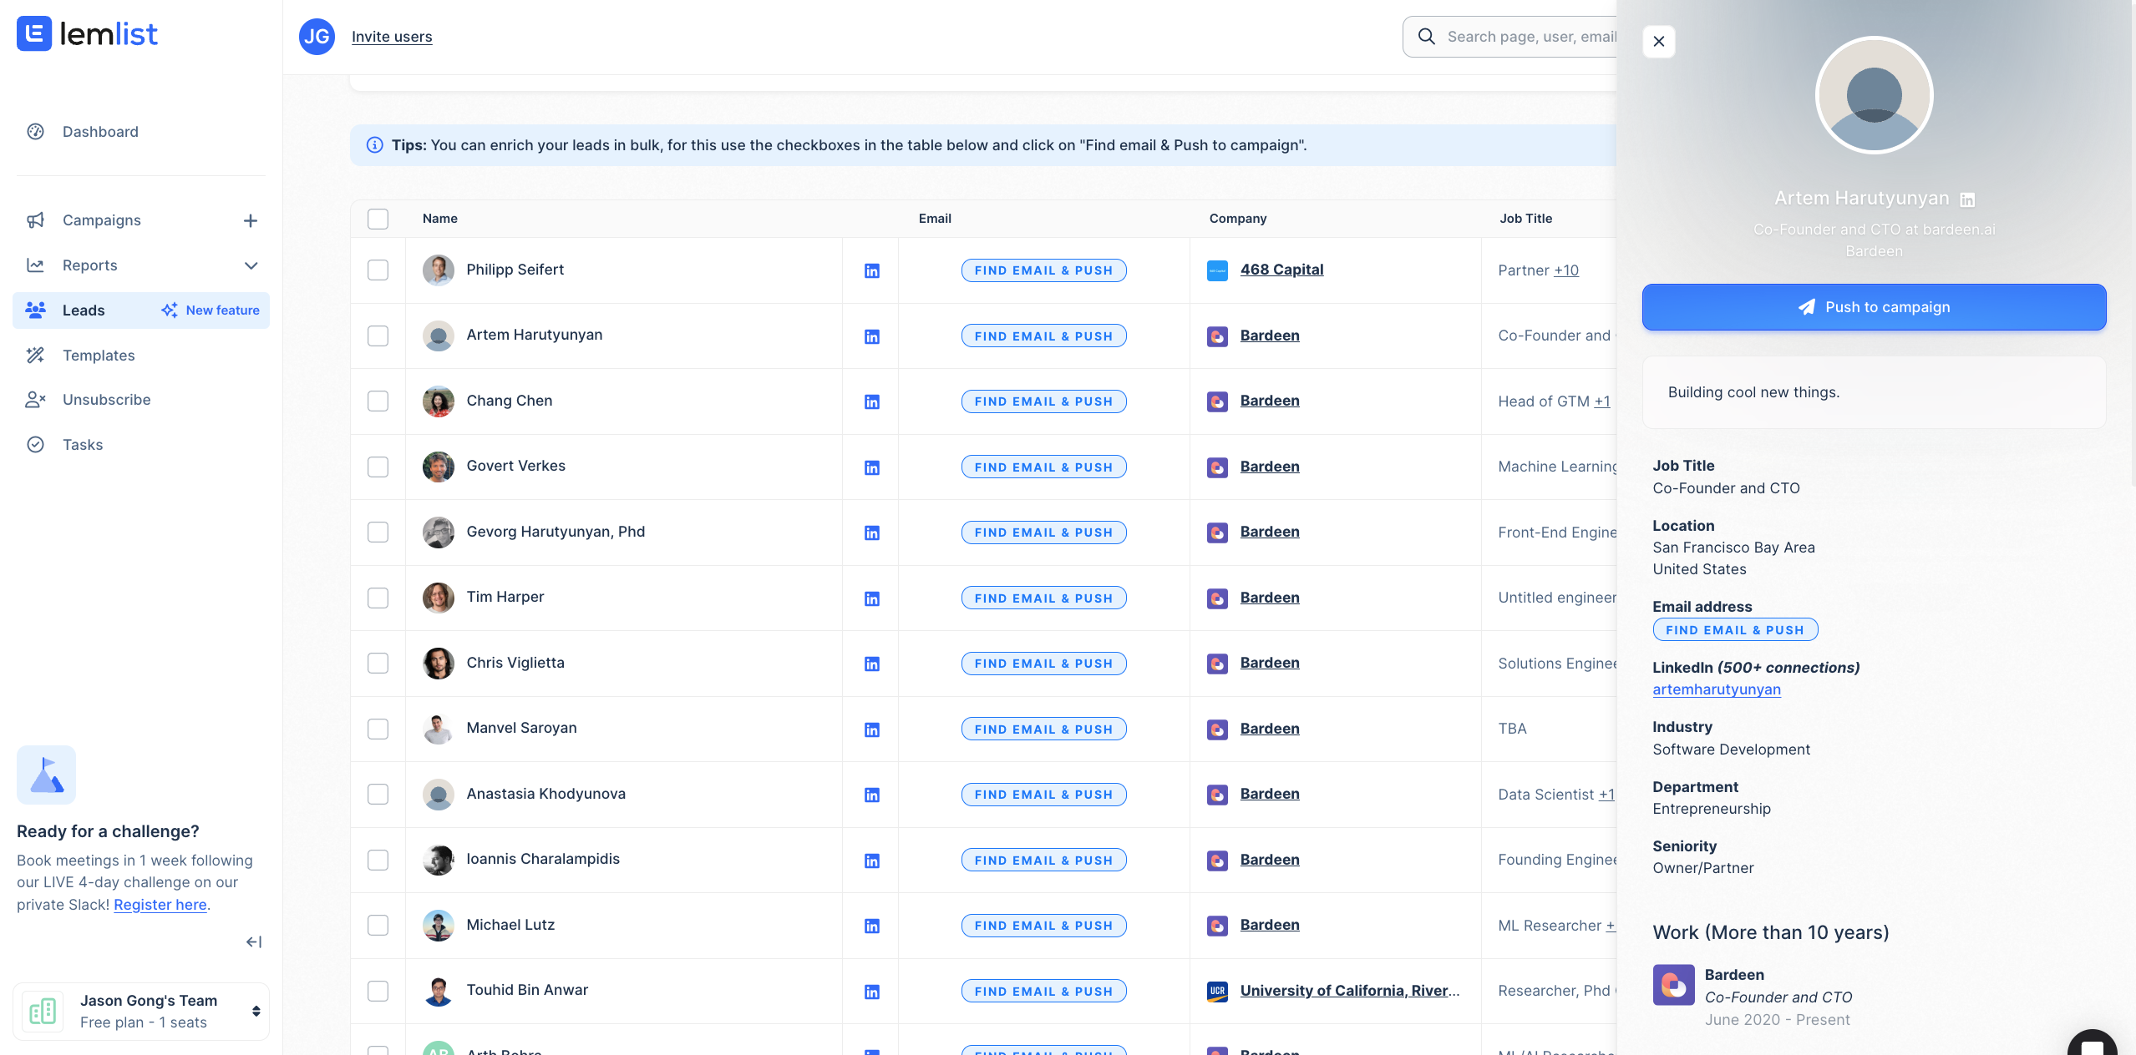Click the JG user avatar
Screen dimensions: 2136x1055
click(317, 37)
